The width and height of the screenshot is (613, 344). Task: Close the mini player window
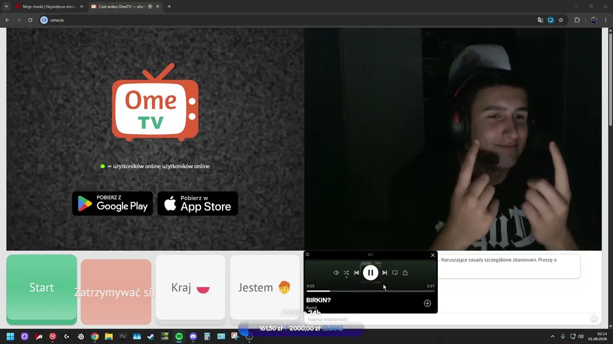point(433,255)
